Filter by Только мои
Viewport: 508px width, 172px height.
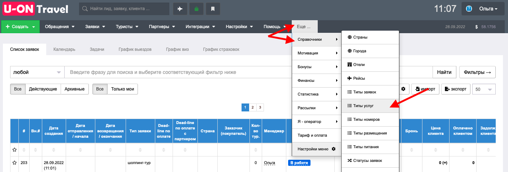tap(123, 89)
